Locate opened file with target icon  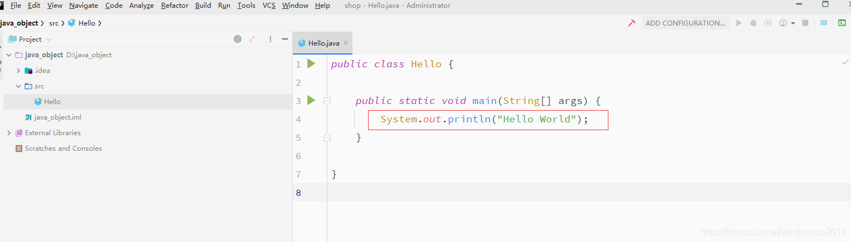pyautogui.click(x=238, y=39)
